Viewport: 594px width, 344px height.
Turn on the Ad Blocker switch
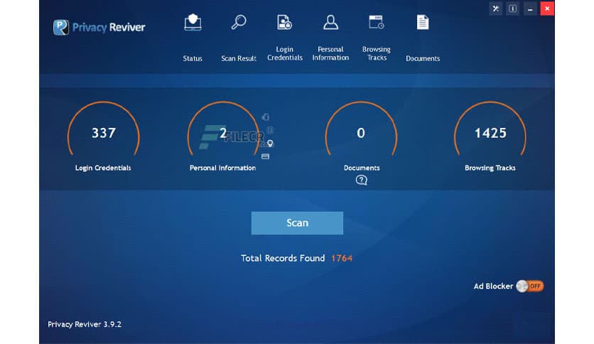530,286
